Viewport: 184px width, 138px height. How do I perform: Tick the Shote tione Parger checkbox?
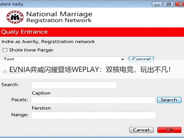5,50
